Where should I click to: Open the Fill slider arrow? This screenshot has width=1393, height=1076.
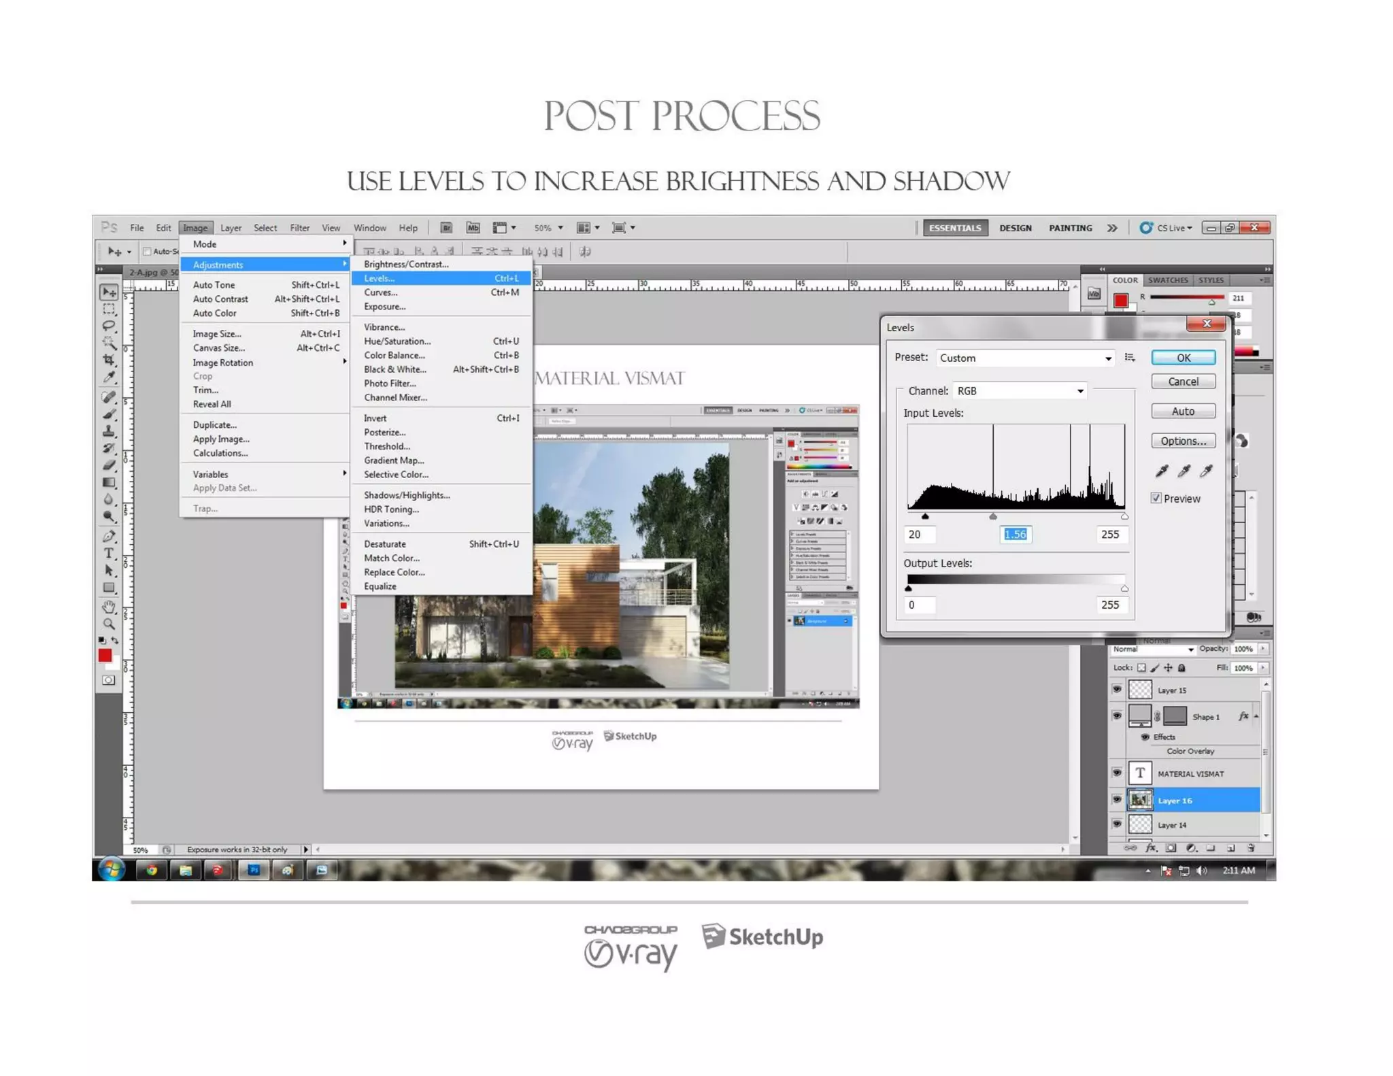(1263, 668)
